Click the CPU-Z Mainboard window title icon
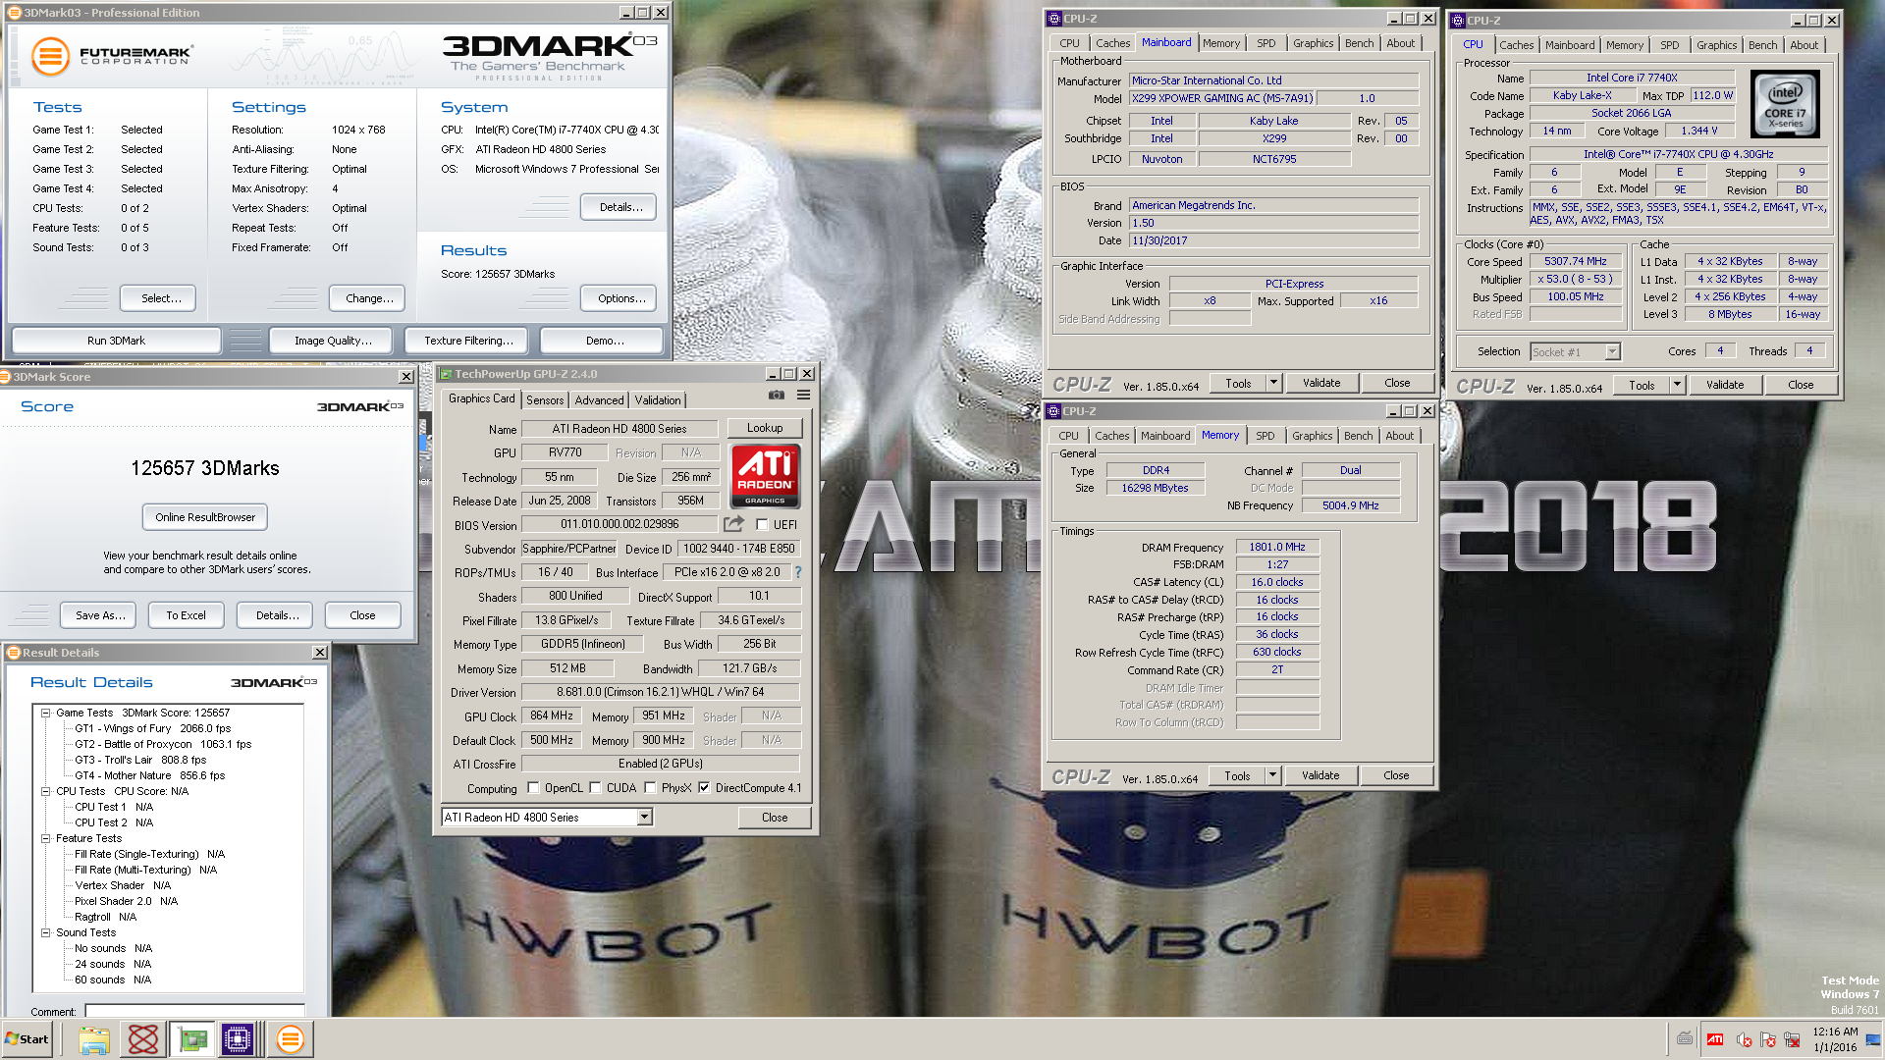Screen dimensions: 1885x1060 click(1054, 19)
